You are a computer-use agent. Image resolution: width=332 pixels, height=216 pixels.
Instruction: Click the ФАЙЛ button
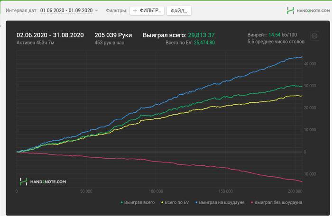coord(179,10)
